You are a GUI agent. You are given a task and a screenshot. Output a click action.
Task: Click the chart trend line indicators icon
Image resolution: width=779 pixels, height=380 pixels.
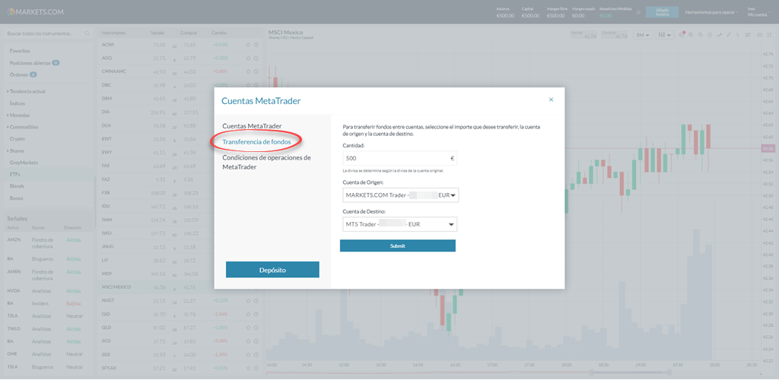(x=720, y=35)
